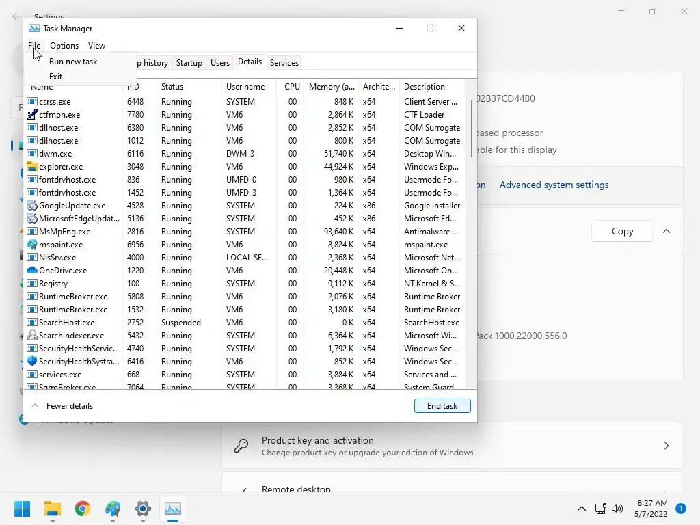The height and width of the screenshot is (525, 700).
Task: Click the explorer.exe folder icon
Action: [x=31, y=167]
